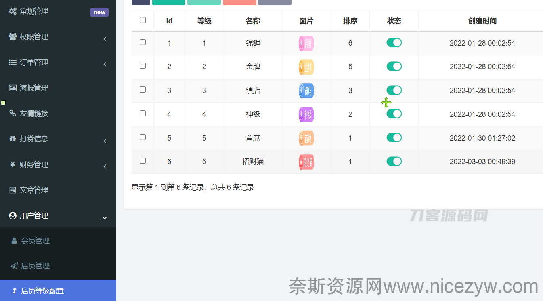Screen dimensions: 543x301
Task: Check the row checkbox for 首席
Action: click(x=143, y=137)
